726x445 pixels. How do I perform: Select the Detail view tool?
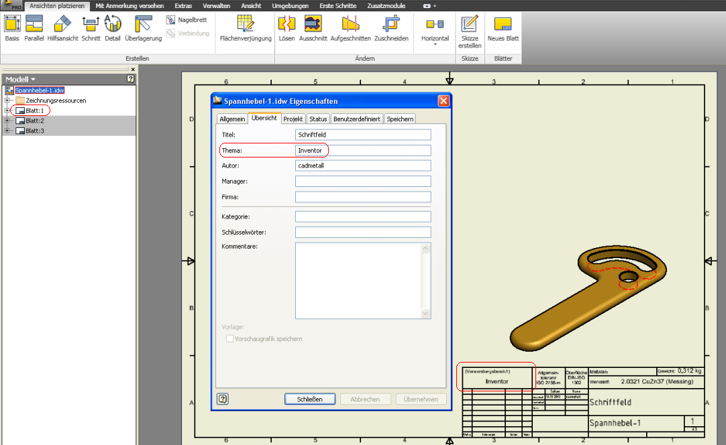(x=113, y=28)
